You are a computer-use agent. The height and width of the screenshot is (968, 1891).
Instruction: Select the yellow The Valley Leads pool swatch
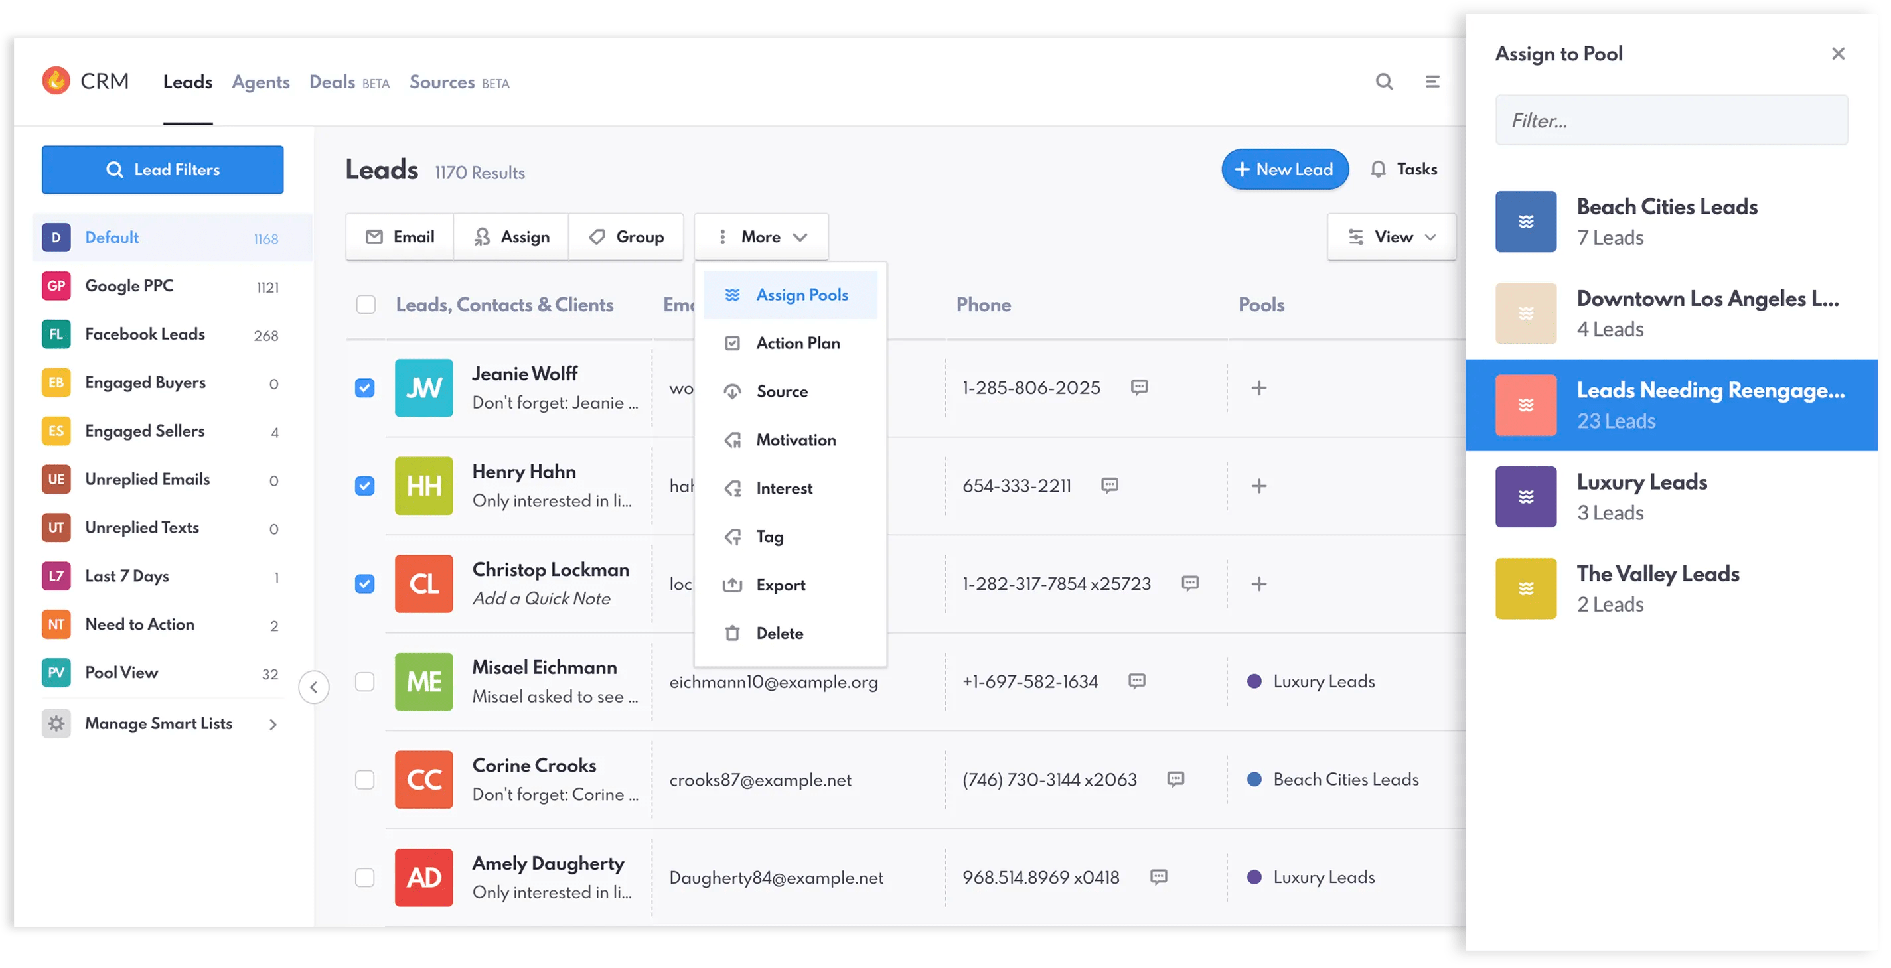(1525, 588)
